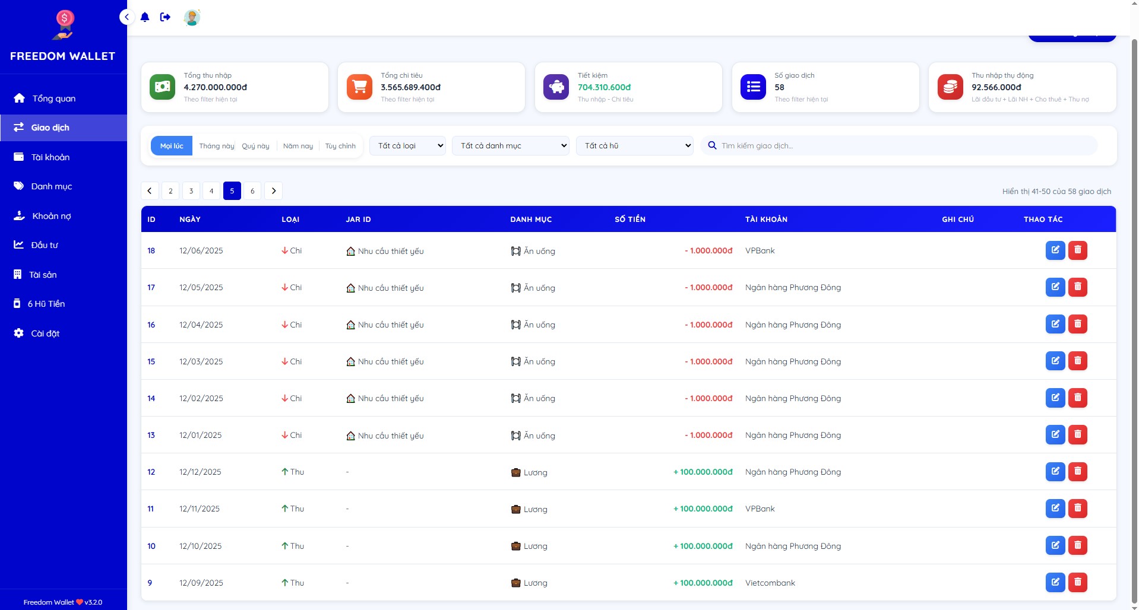
Task: Delete transaction ID 9
Action: pyautogui.click(x=1077, y=583)
